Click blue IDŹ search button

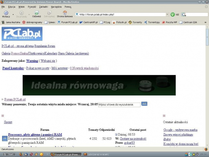pos(144,104)
